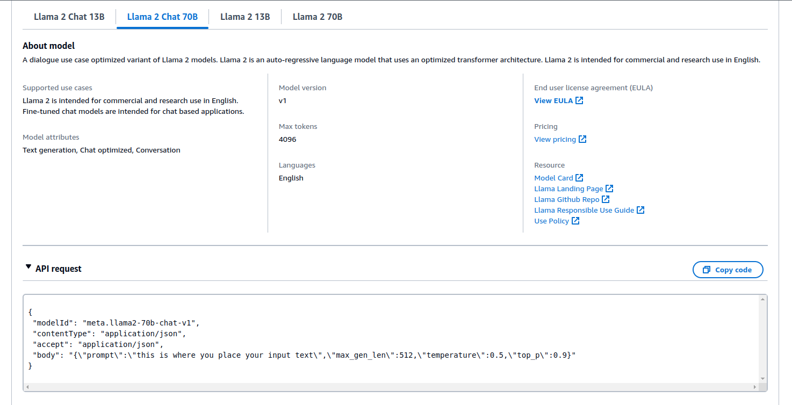Select the Llama 2 Chat 70B tab
Viewport: 792px width, 405px height.
(x=162, y=17)
